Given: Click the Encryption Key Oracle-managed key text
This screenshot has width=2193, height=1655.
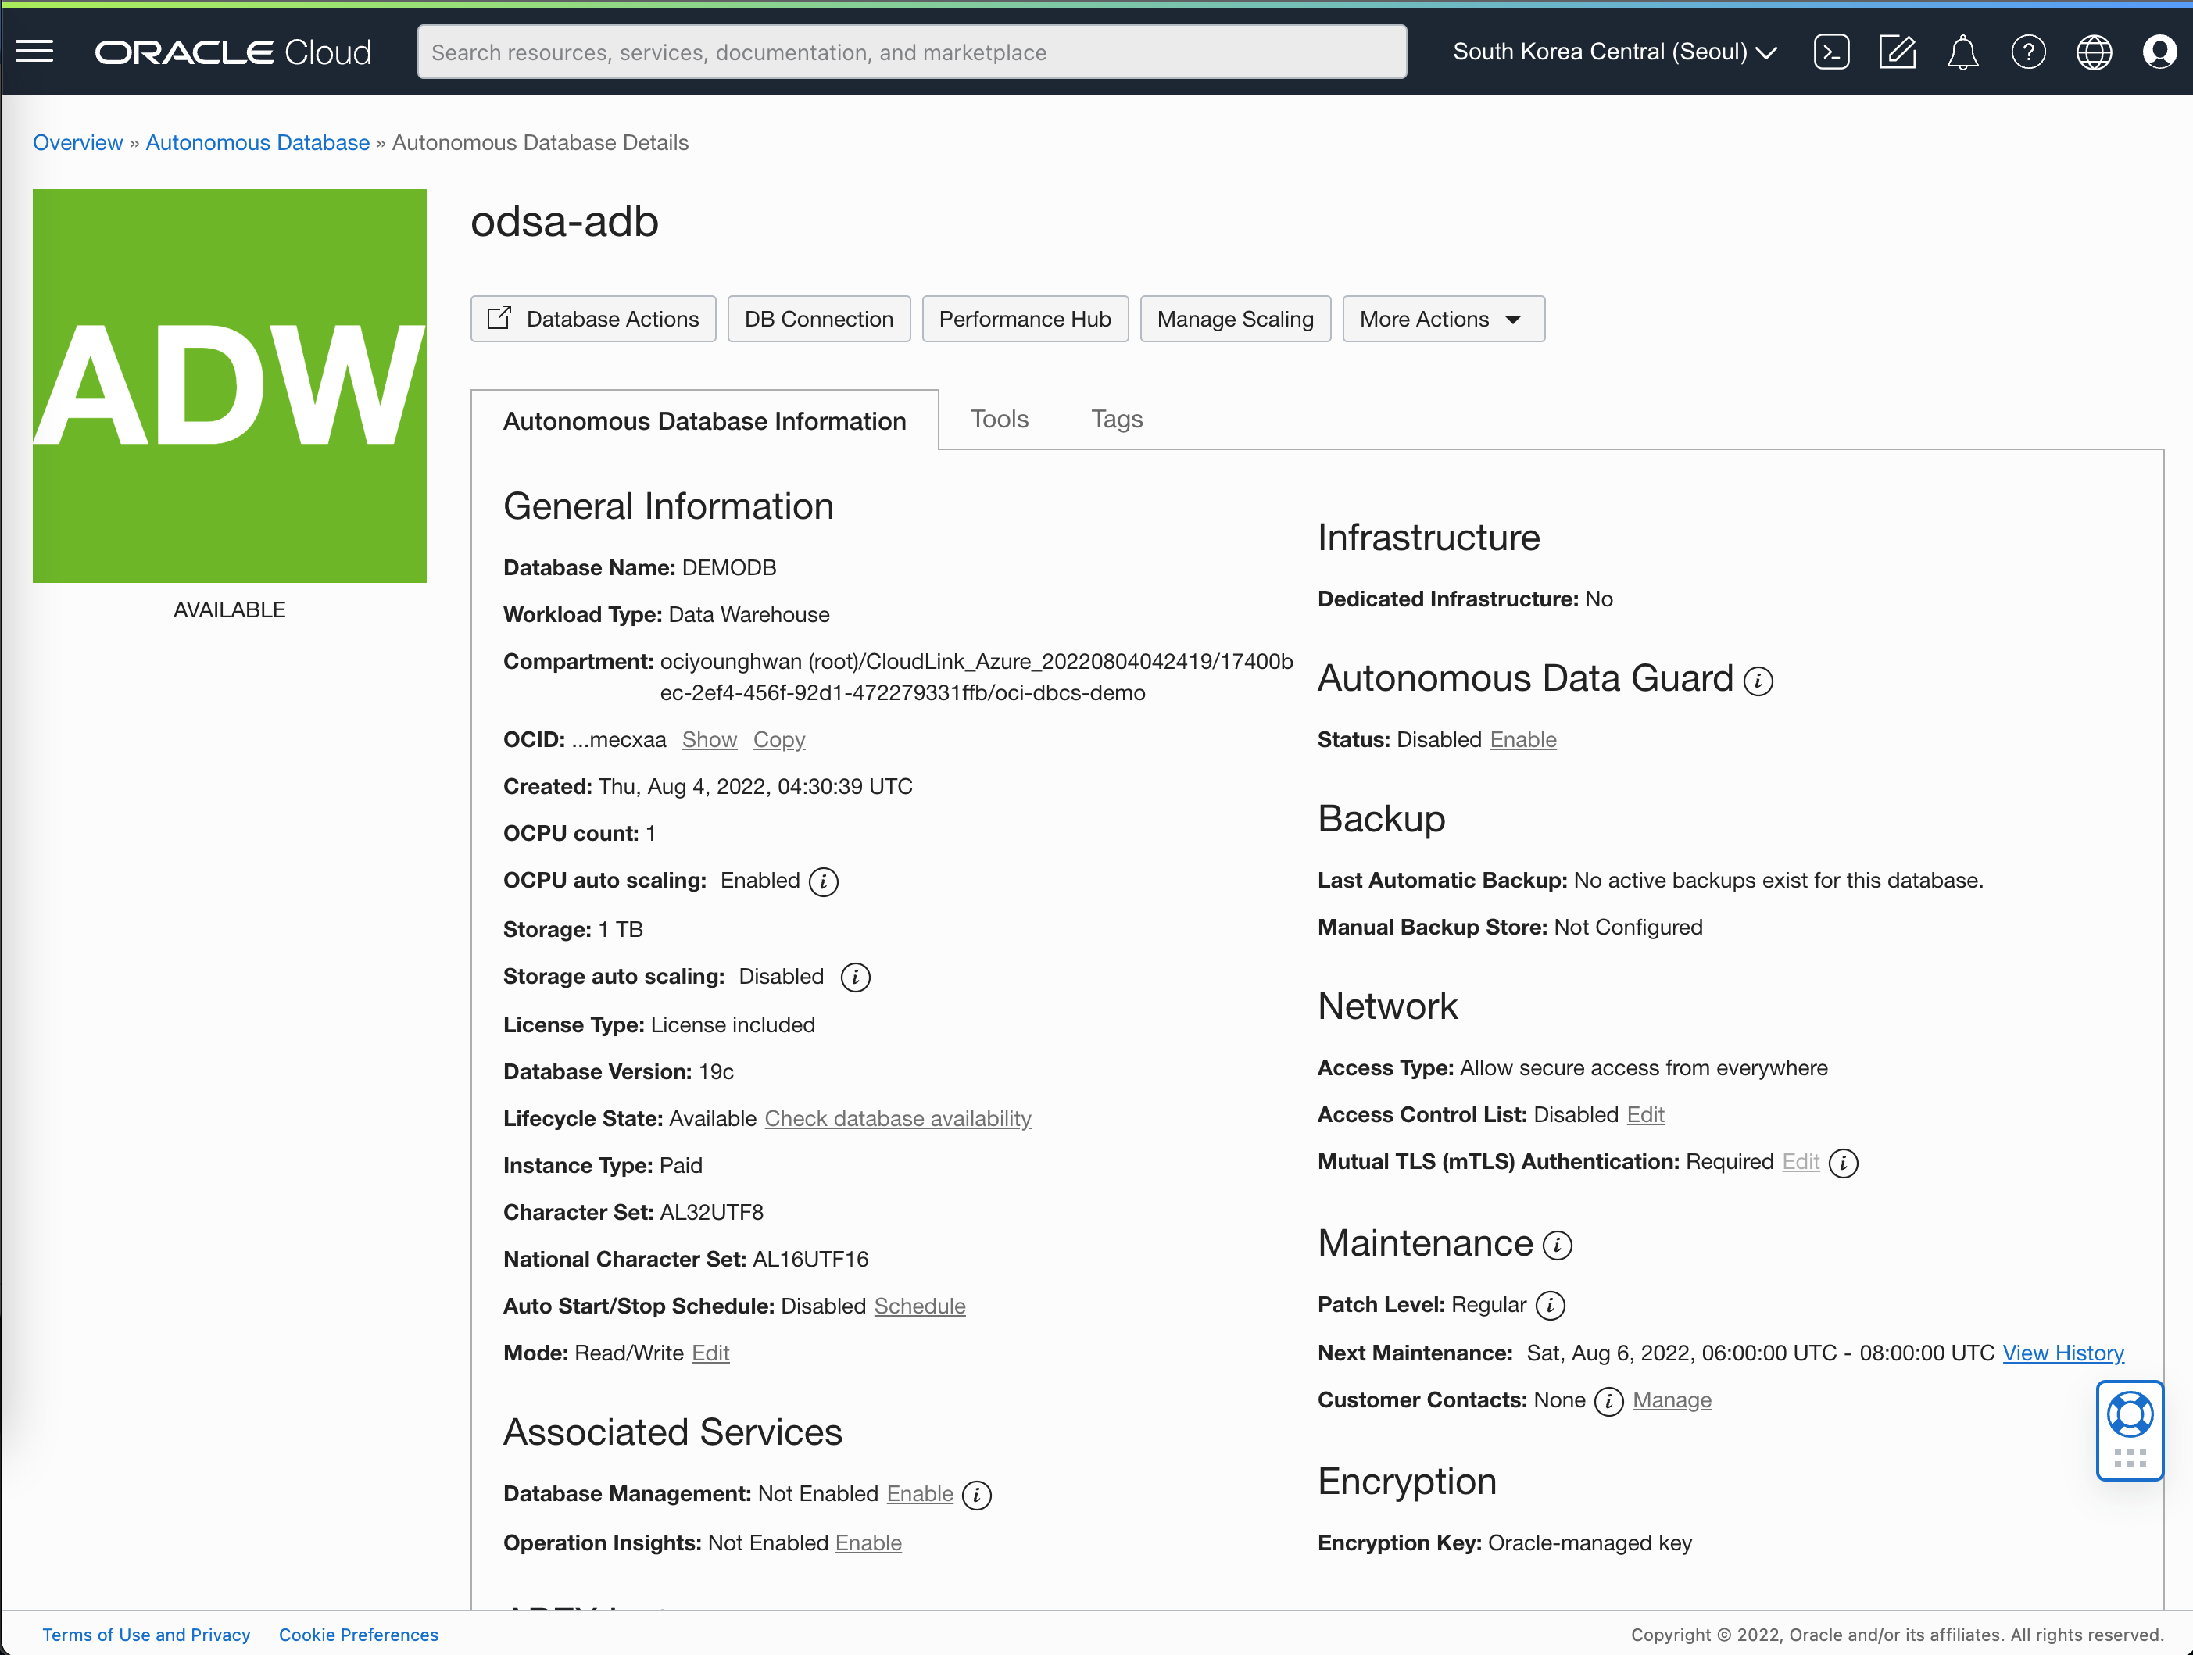Looking at the screenshot, I should tap(1589, 1544).
